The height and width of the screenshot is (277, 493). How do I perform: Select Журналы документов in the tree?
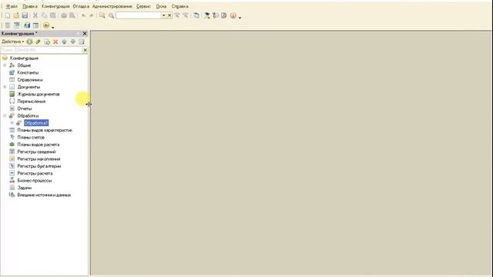(x=39, y=94)
